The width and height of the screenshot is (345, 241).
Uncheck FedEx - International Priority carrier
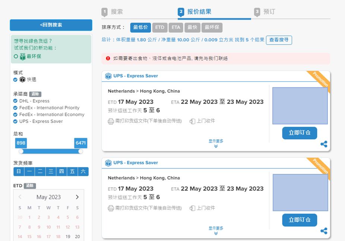[x=15, y=108]
